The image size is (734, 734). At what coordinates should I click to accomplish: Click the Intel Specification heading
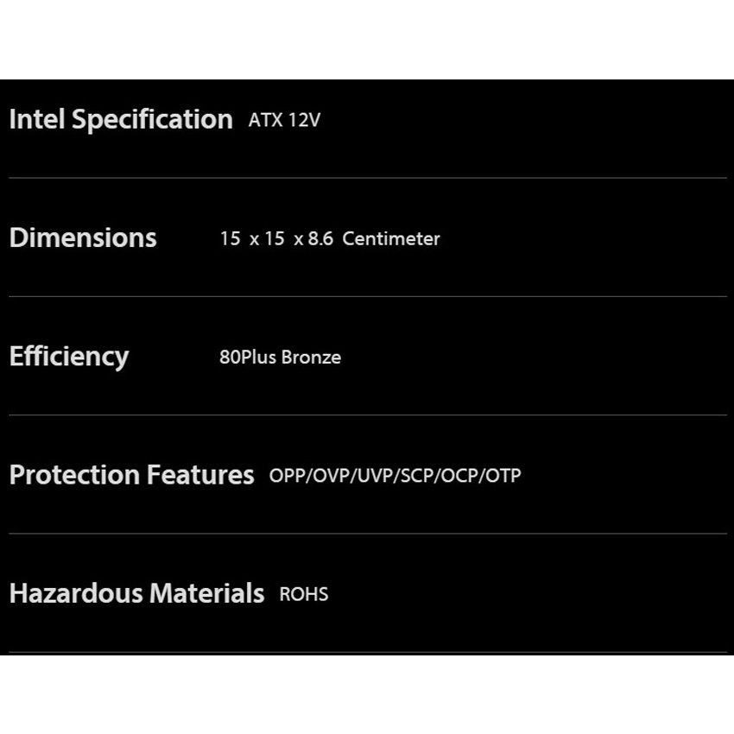[120, 119]
